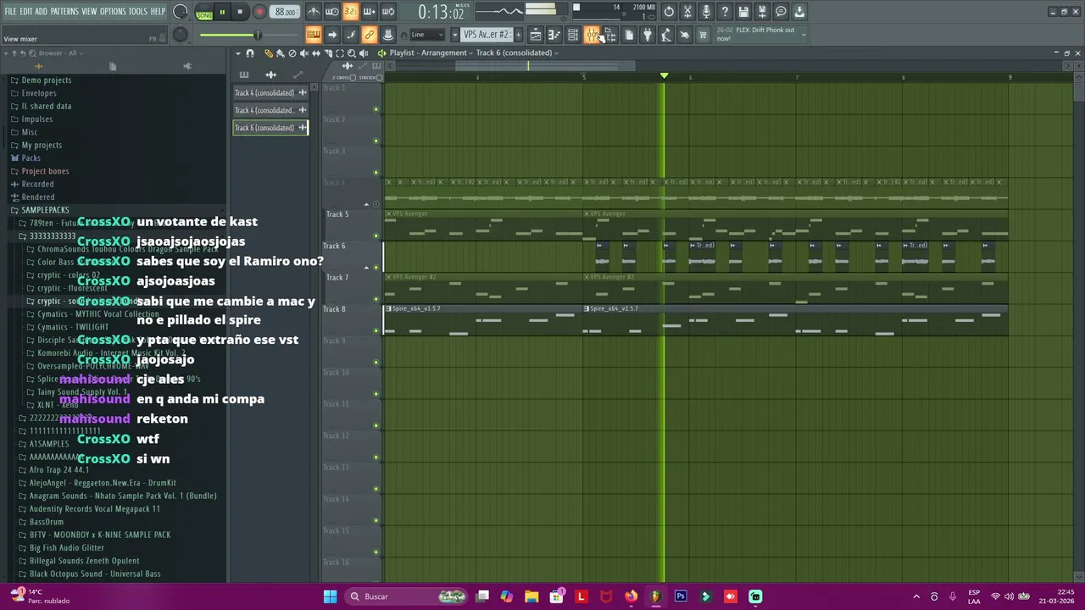1085x610 pixels.
Task: Add new pattern with plus button
Action: coord(519,35)
